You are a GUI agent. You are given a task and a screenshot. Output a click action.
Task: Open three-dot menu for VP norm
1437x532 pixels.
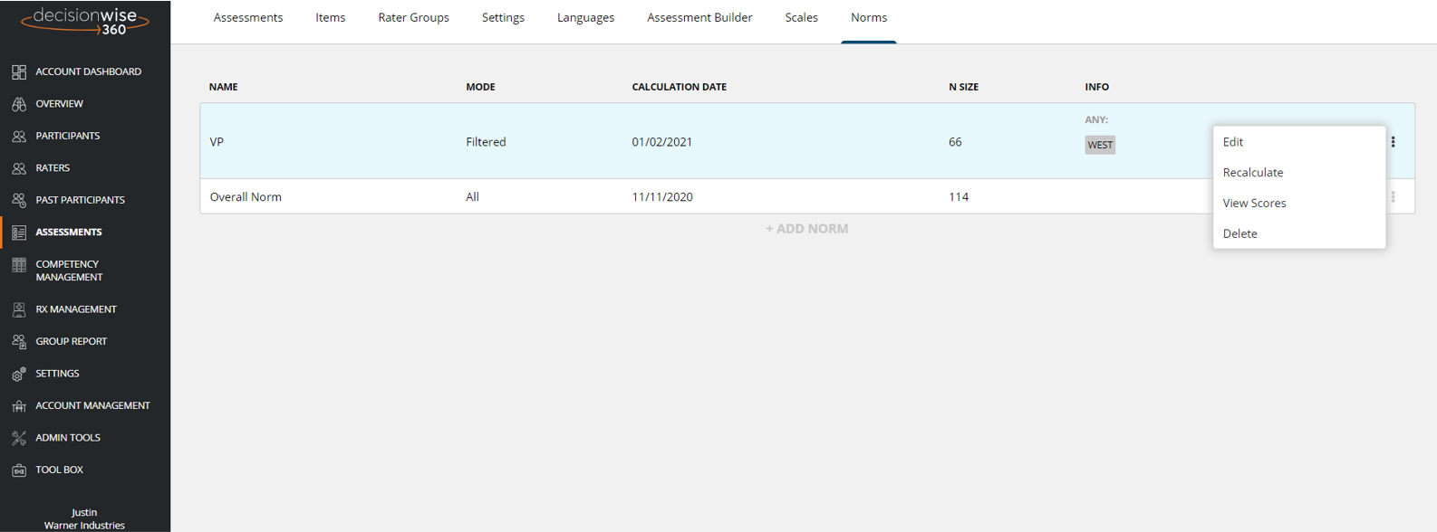pos(1393,142)
